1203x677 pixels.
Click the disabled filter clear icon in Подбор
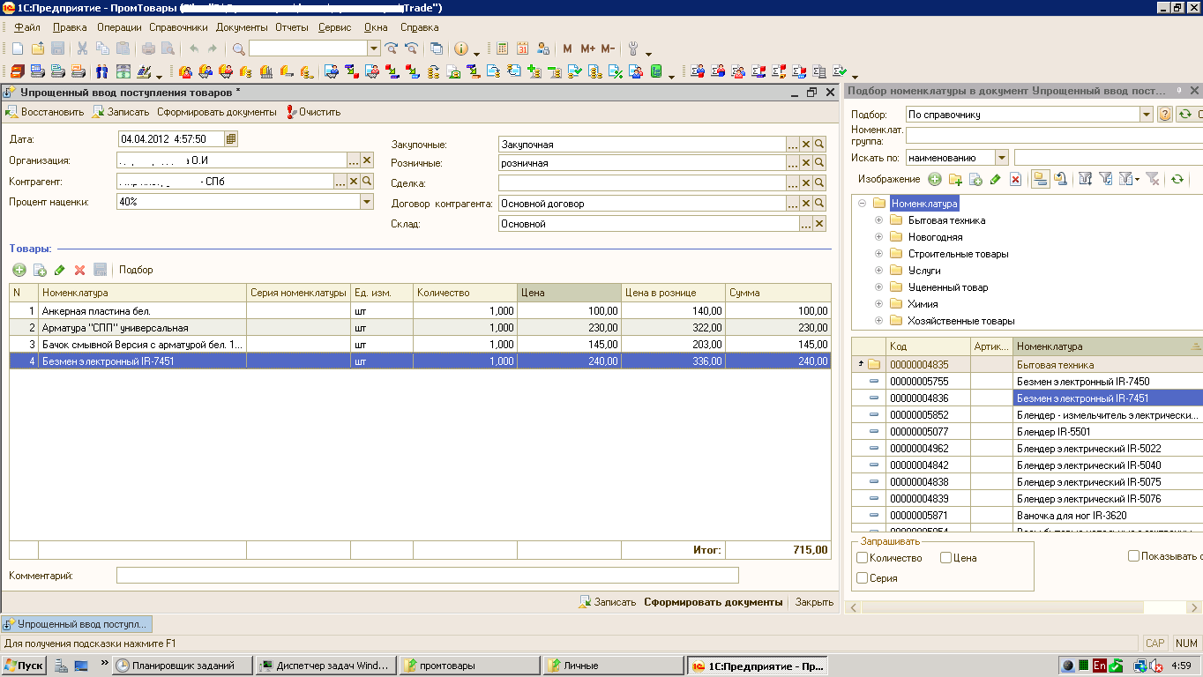pyautogui.click(x=1152, y=179)
